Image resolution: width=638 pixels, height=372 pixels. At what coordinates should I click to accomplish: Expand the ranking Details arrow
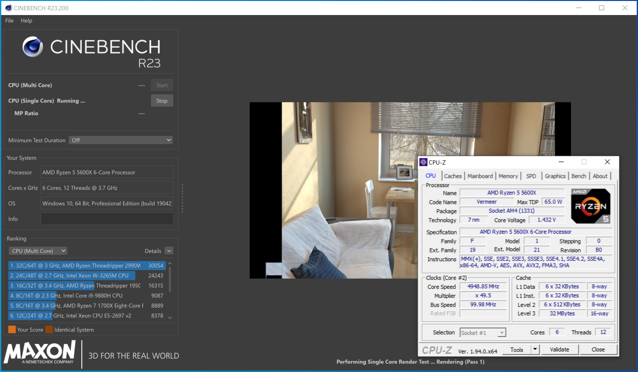[x=169, y=251]
